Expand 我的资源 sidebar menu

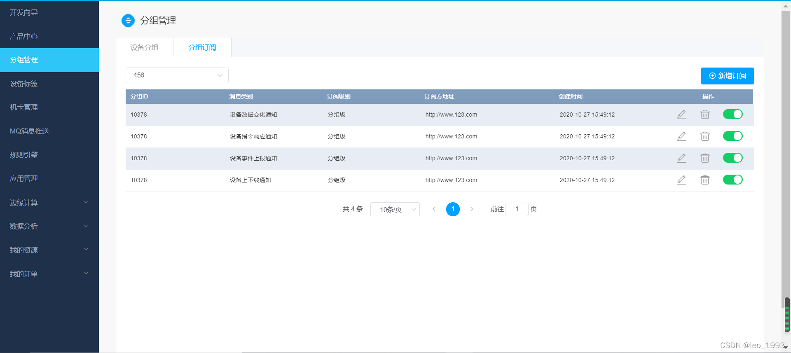pyautogui.click(x=49, y=250)
